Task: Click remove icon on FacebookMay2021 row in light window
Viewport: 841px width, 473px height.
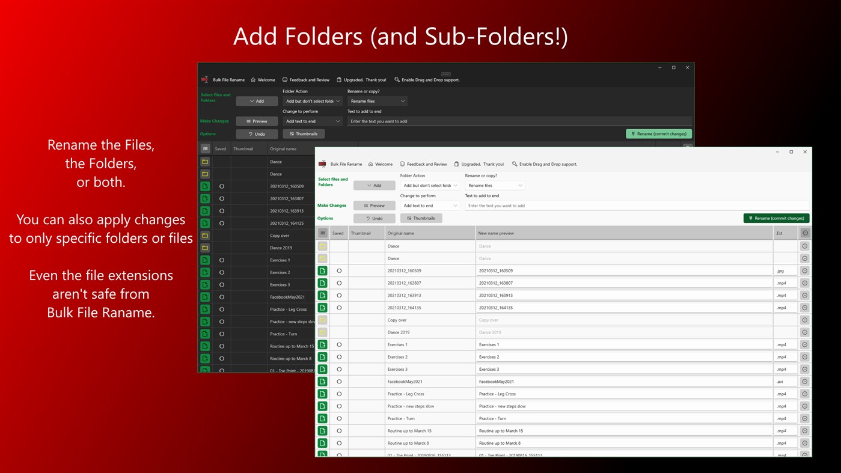Action: (805, 382)
